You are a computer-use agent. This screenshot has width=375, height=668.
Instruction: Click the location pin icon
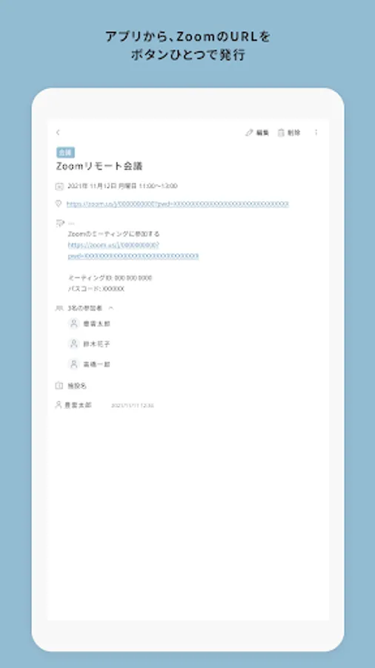point(59,203)
